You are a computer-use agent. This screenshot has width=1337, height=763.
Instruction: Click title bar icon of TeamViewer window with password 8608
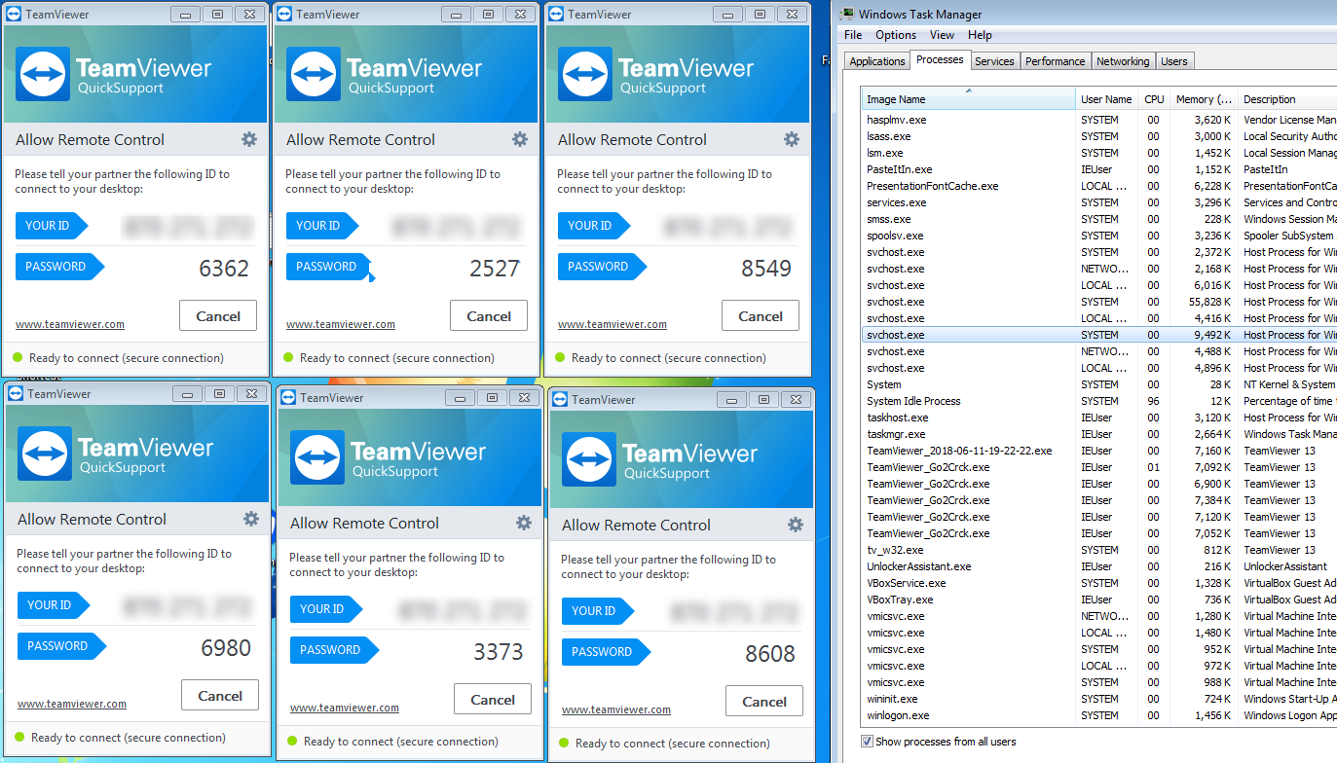[x=560, y=400]
